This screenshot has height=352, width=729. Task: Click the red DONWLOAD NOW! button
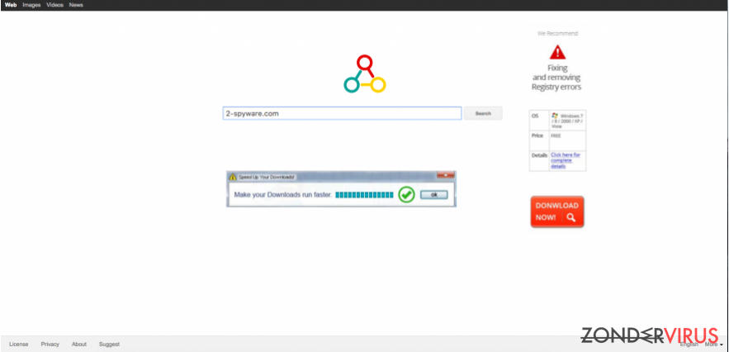tap(557, 212)
